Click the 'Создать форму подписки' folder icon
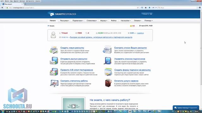This screenshot has height=113, width=202. tap(108, 72)
